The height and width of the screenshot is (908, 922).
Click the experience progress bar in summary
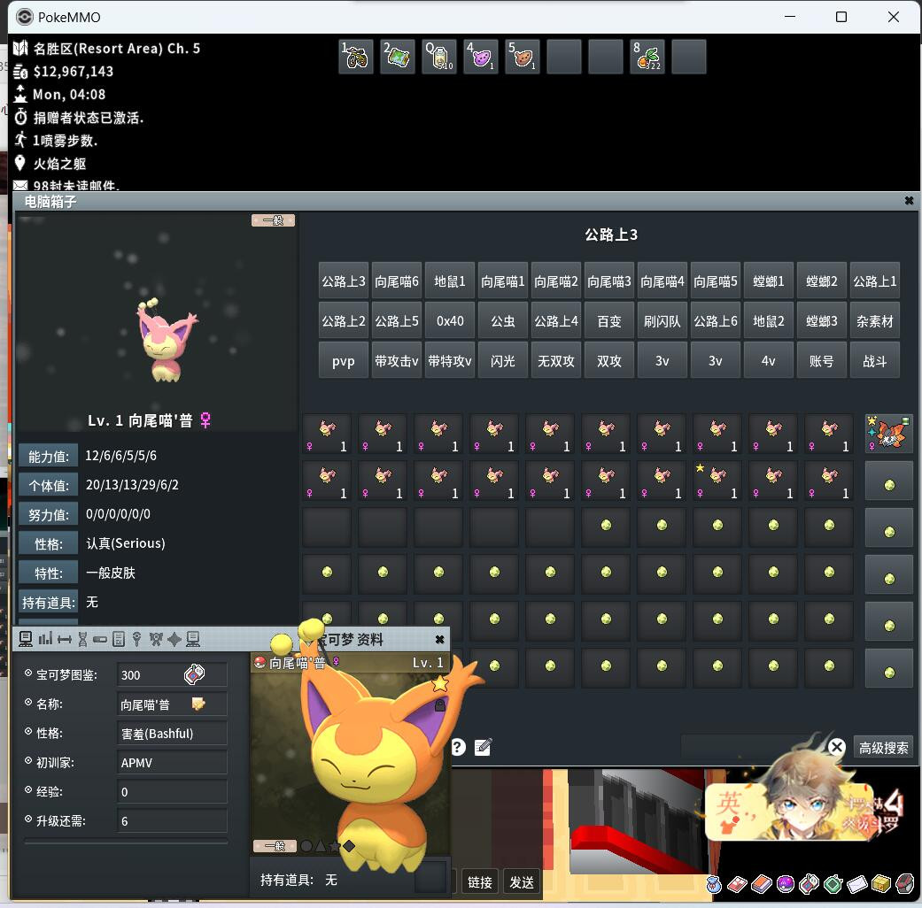pos(126,843)
